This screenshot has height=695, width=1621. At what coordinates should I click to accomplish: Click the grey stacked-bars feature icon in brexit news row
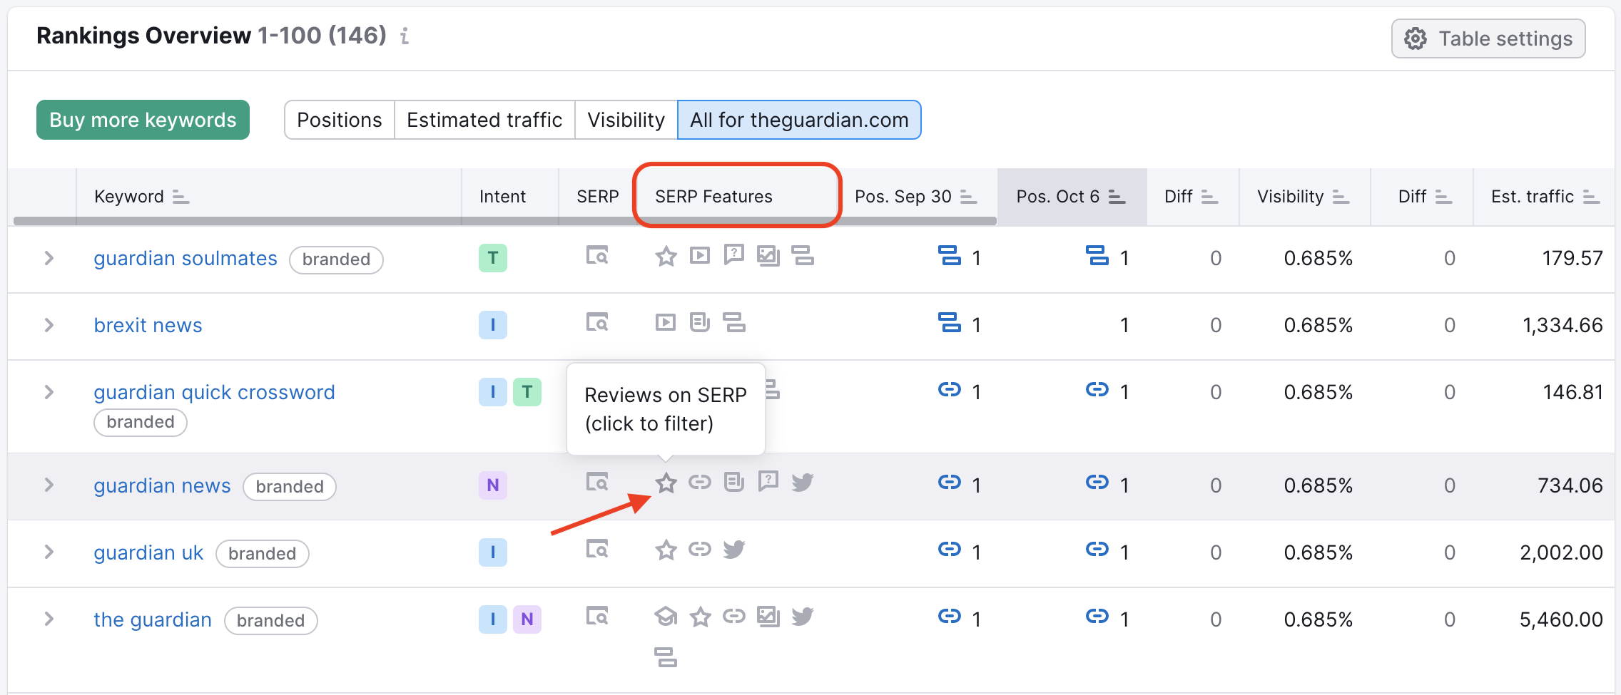tap(734, 322)
